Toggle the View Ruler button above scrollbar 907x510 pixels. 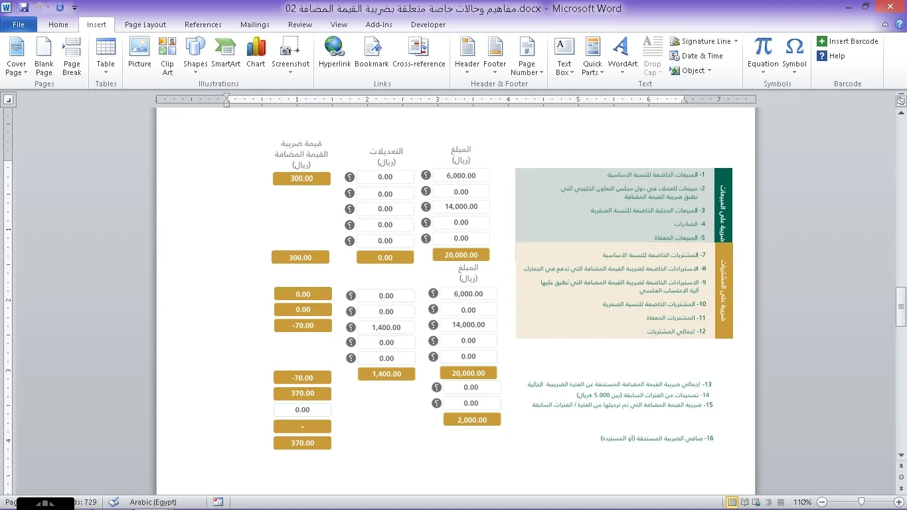(x=901, y=101)
